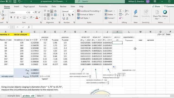Click the Borders icon

(24, 17)
